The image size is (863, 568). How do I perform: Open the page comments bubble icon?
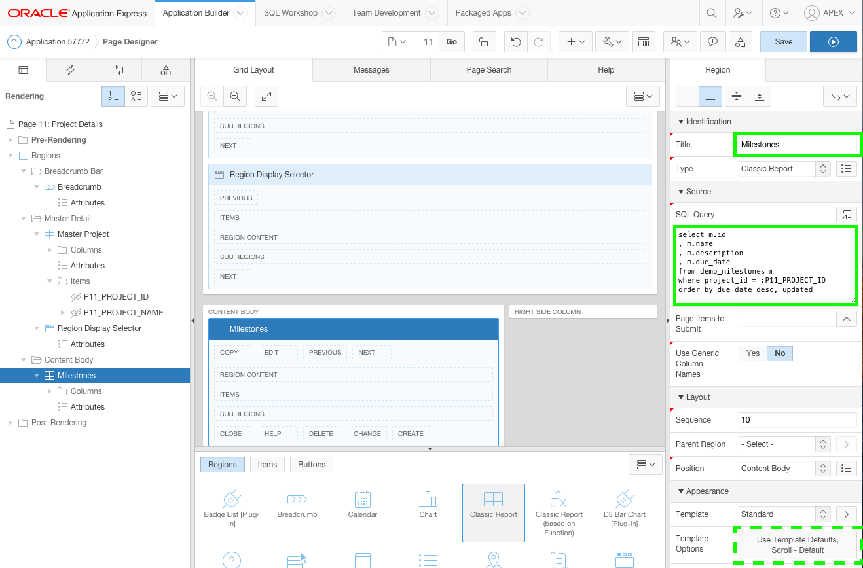[714, 41]
